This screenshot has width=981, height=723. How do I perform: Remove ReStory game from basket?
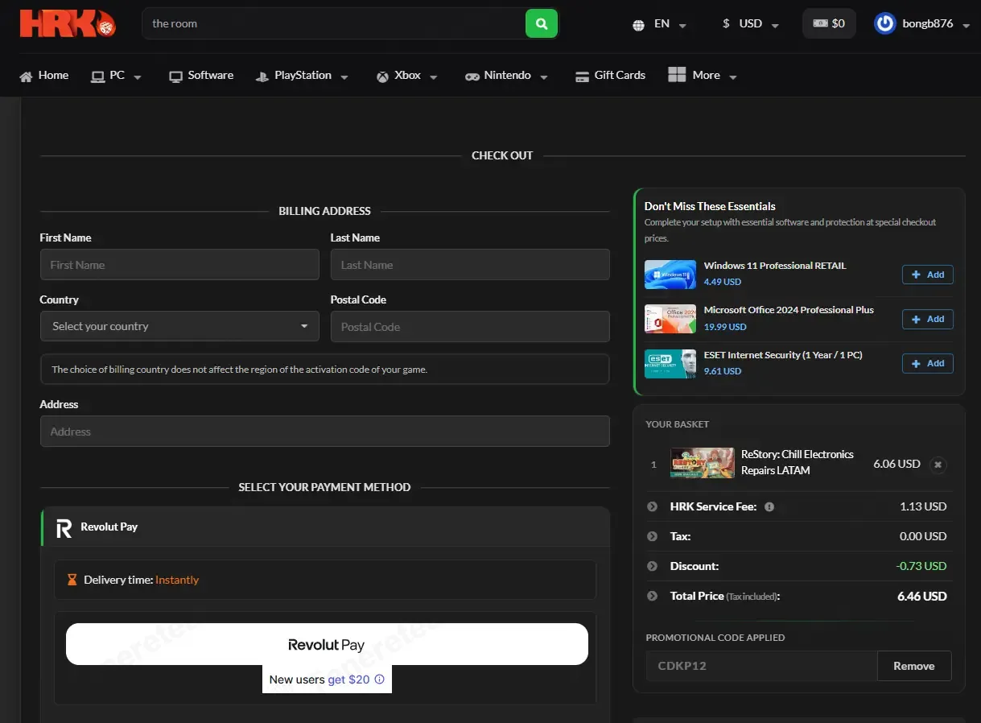pyautogui.click(x=938, y=465)
